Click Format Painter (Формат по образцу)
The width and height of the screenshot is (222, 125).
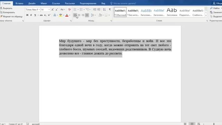11,16
